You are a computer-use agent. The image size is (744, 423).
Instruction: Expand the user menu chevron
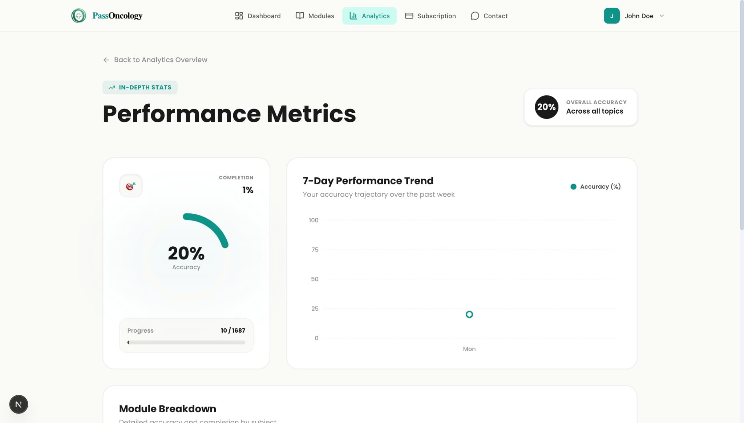pos(662,16)
